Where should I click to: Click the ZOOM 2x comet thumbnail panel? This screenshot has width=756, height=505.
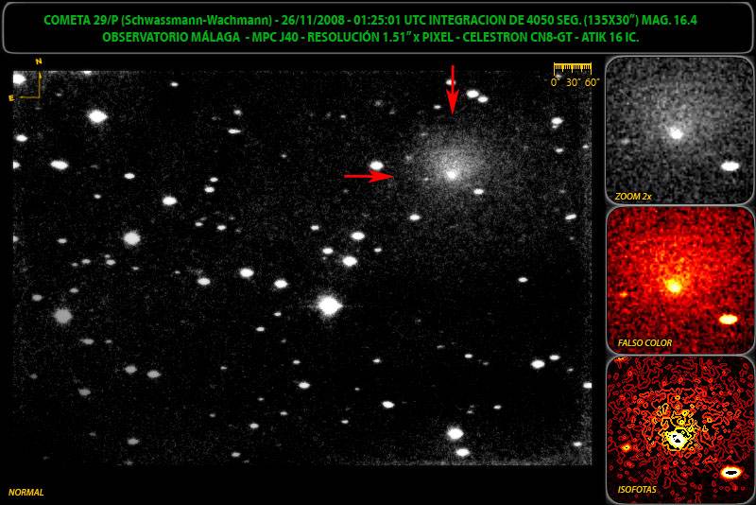coord(679,131)
